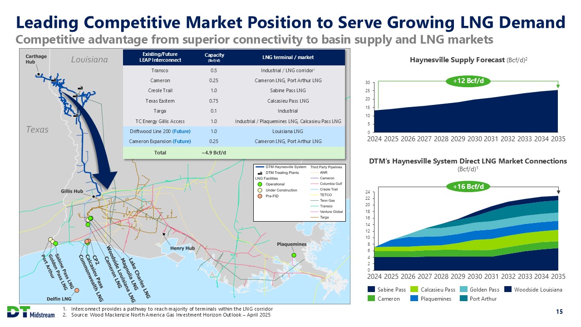This screenshot has width=581, height=327.
Task: Click the Gillis Hub star marker
Action: pyautogui.click(x=94, y=197)
